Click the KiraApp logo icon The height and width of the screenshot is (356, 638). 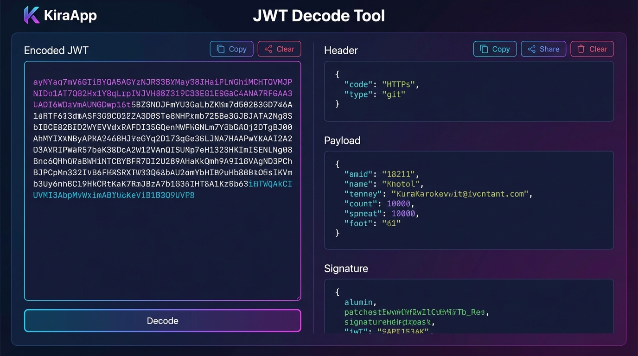click(31, 15)
